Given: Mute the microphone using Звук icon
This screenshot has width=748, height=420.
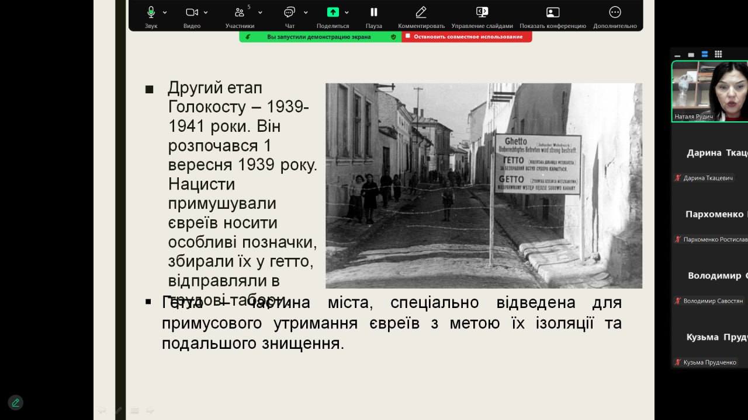Looking at the screenshot, I should pos(151,12).
